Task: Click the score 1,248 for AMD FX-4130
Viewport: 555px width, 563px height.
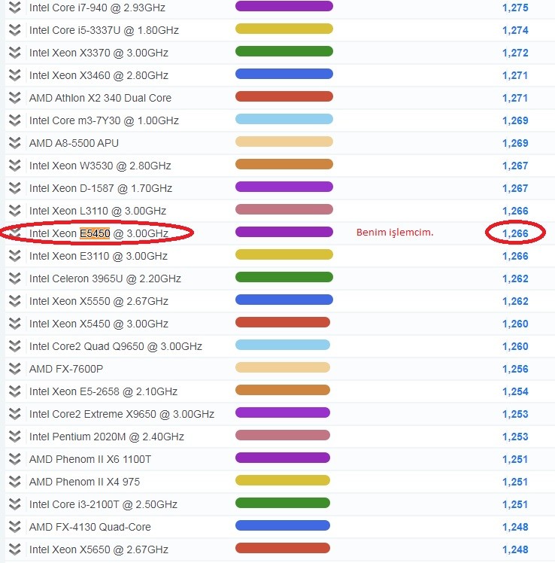Action: click(x=515, y=527)
